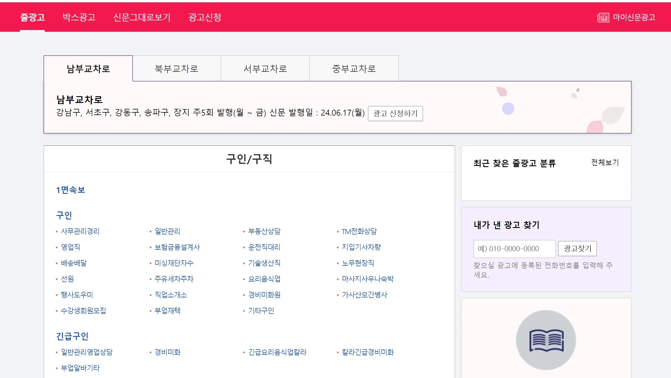View TM전화상담 job ads
This screenshot has width=671, height=378.
[x=359, y=232]
